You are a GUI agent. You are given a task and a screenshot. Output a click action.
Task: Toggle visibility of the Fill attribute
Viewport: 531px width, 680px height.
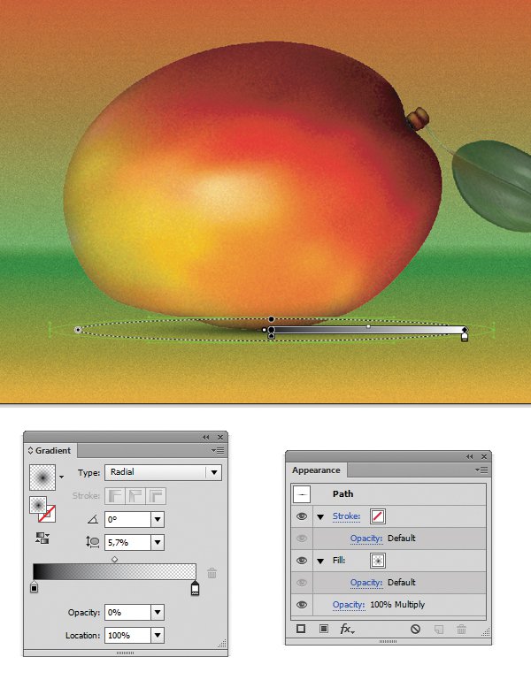click(x=302, y=561)
